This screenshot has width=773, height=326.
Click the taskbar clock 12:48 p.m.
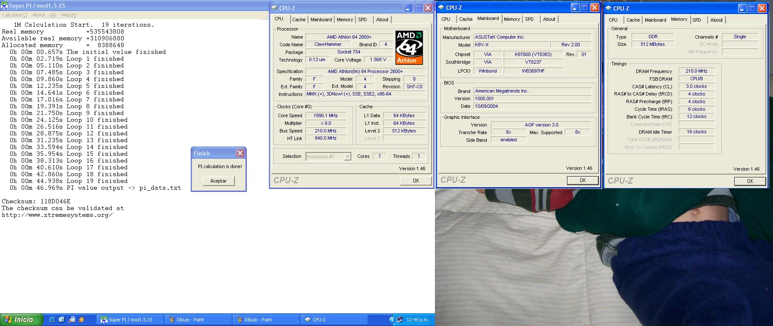pos(418,320)
